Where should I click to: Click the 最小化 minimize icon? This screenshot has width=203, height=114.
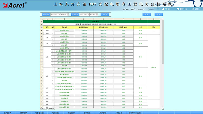177,9
